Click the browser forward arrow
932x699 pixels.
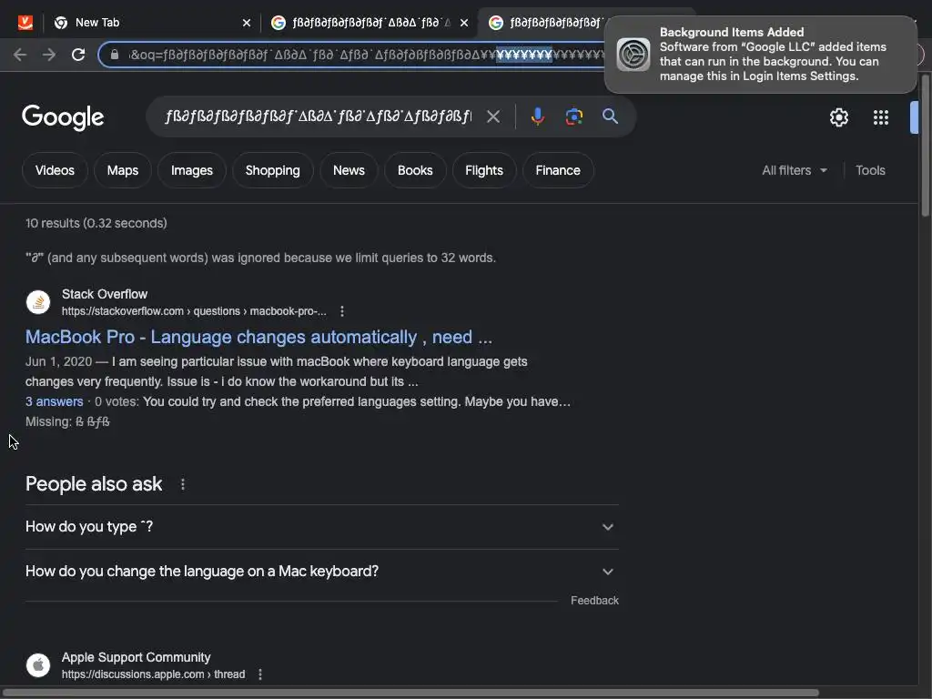(49, 55)
